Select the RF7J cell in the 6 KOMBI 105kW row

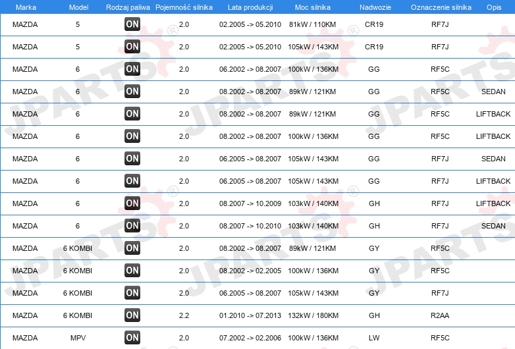(x=440, y=293)
